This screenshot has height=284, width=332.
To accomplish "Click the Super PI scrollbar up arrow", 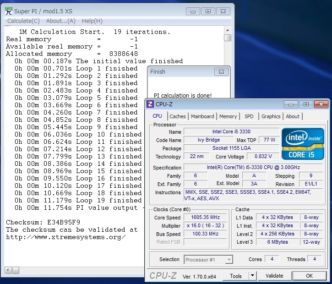I will tap(228, 30).
